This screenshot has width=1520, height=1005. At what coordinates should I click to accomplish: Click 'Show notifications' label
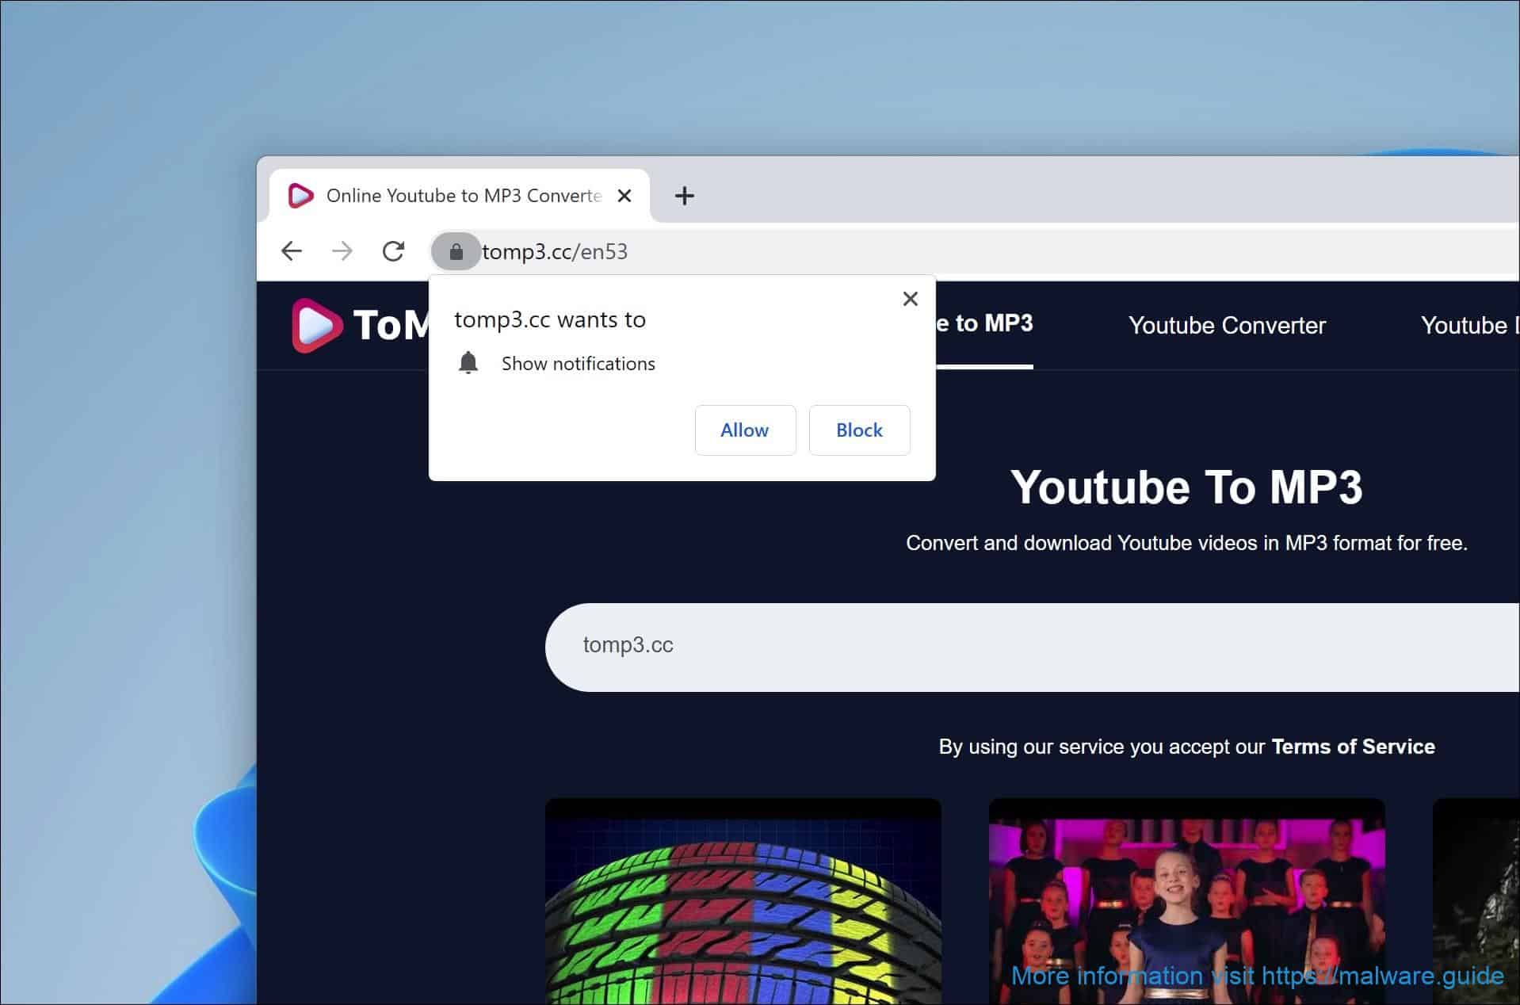[x=579, y=364]
